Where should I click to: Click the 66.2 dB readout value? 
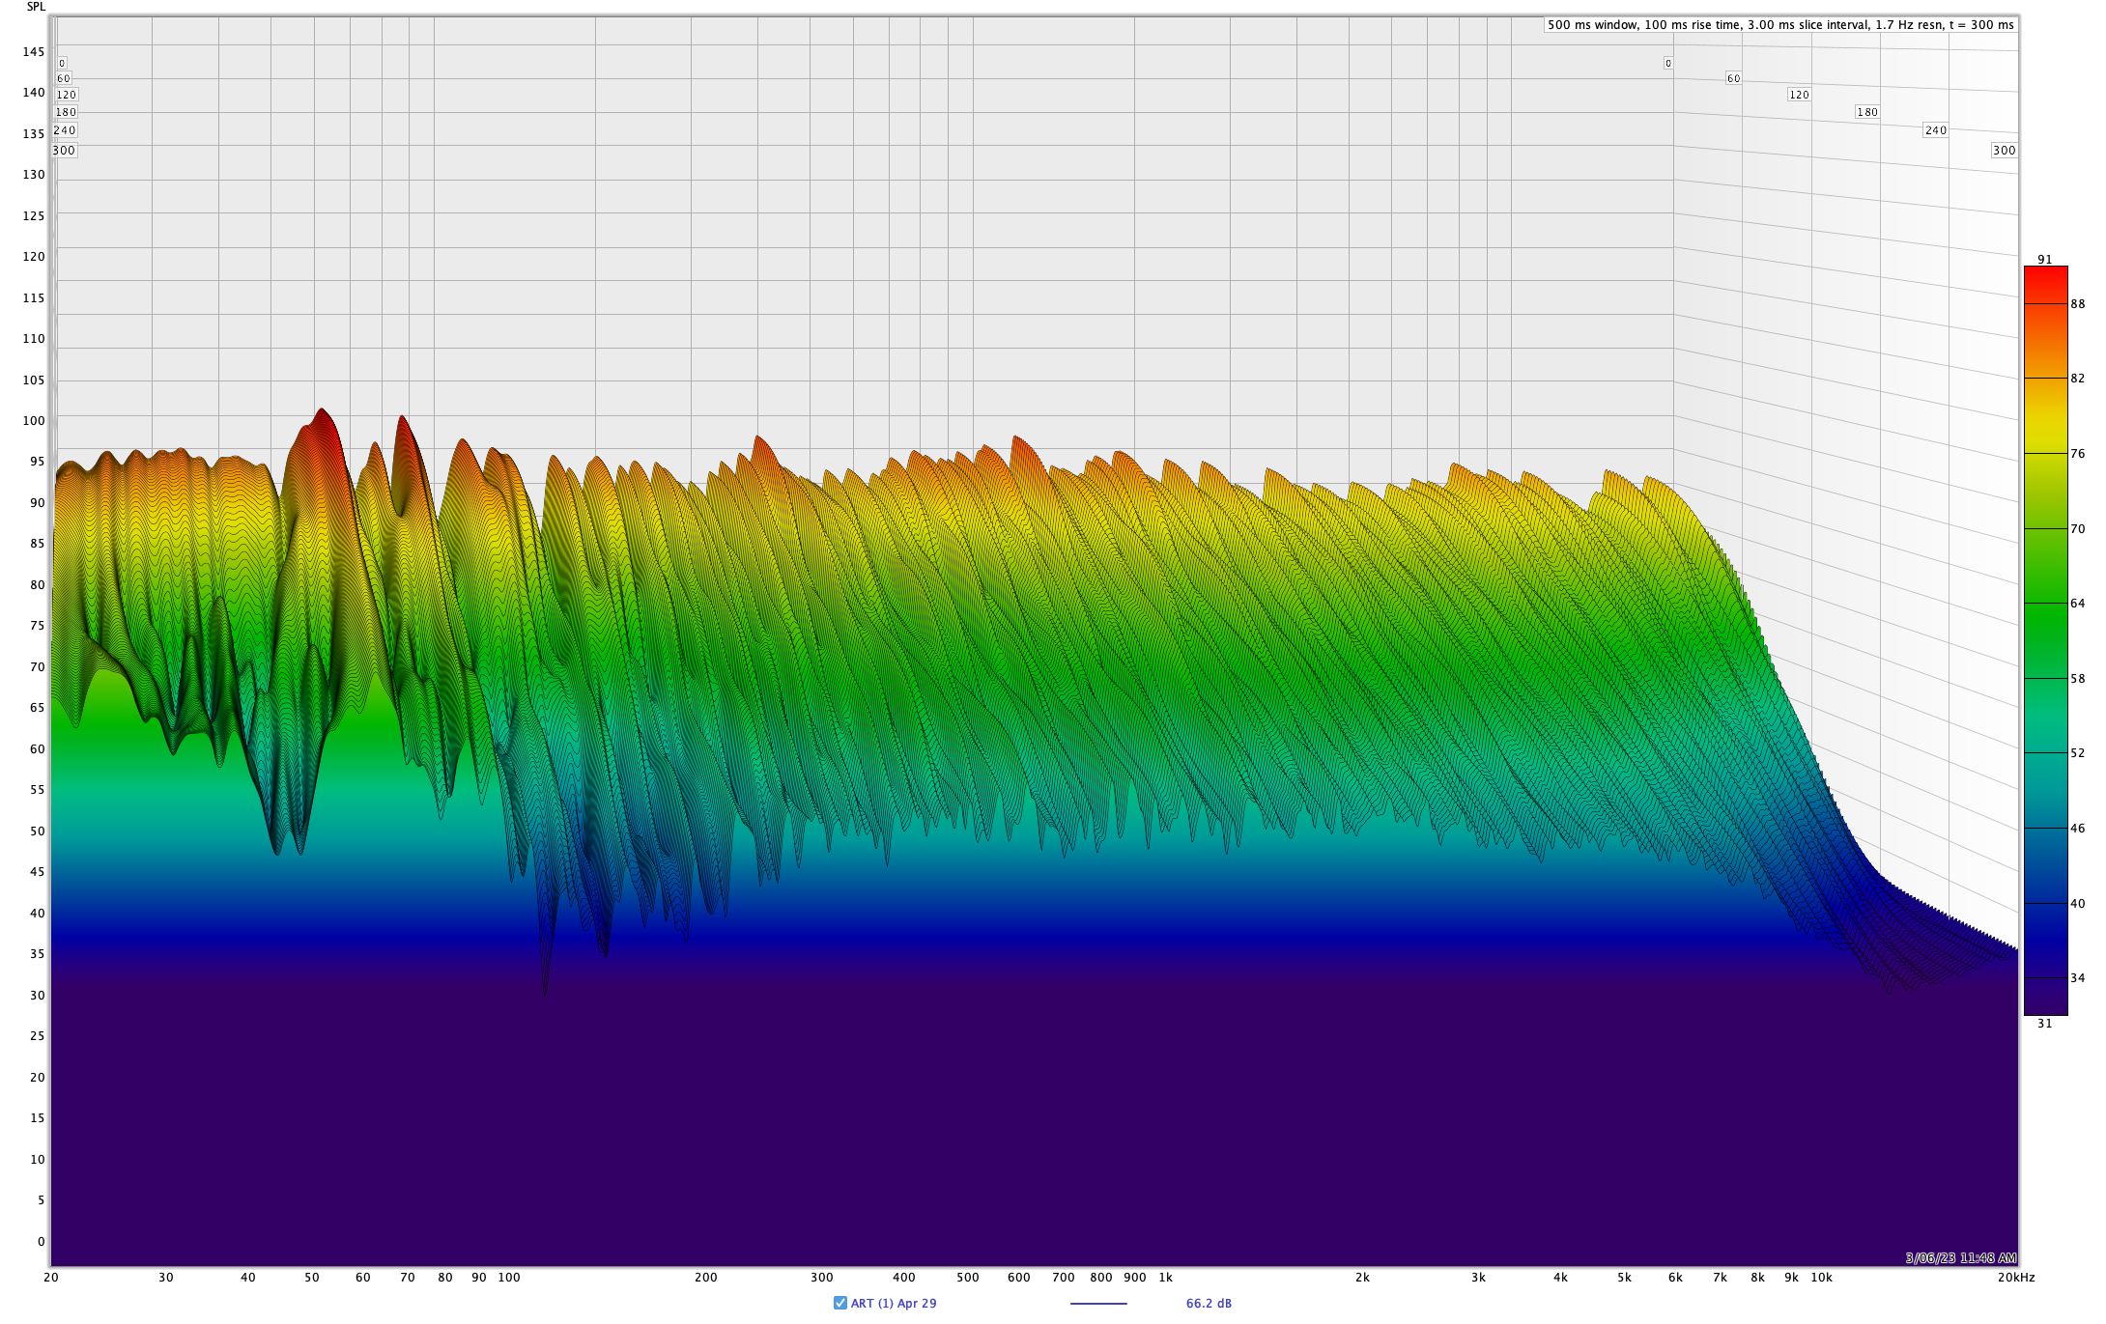pyautogui.click(x=1209, y=1303)
